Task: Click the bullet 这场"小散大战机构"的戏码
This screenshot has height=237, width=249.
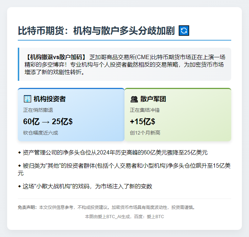Action: click(85, 186)
